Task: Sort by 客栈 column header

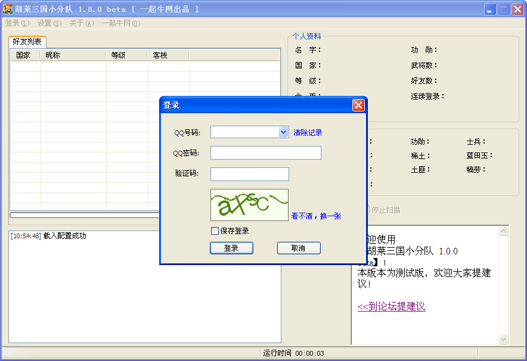Action: pos(168,55)
